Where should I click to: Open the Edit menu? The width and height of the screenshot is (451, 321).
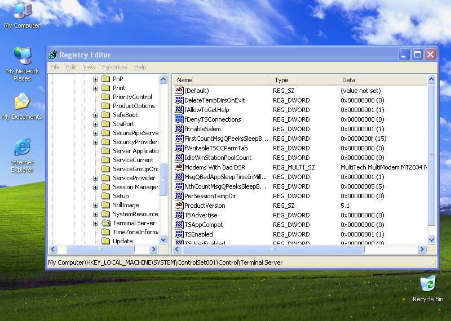pyautogui.click(x=71, y=67)
